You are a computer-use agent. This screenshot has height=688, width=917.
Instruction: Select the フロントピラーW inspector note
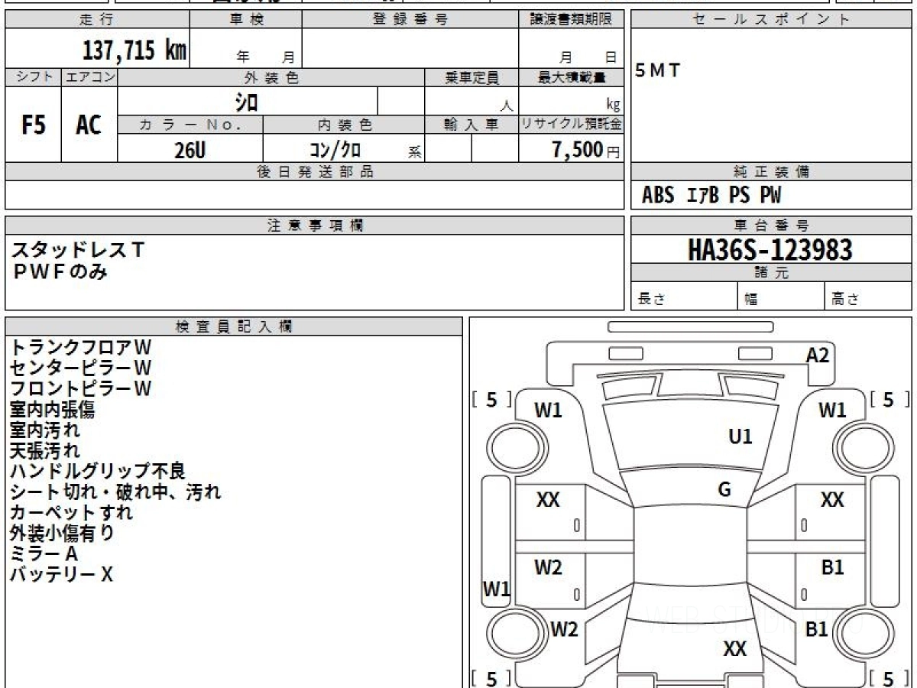[81, 389]
